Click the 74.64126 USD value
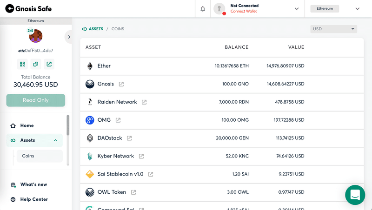The width and height of the screenshot is (372, 210). [290, 156]
